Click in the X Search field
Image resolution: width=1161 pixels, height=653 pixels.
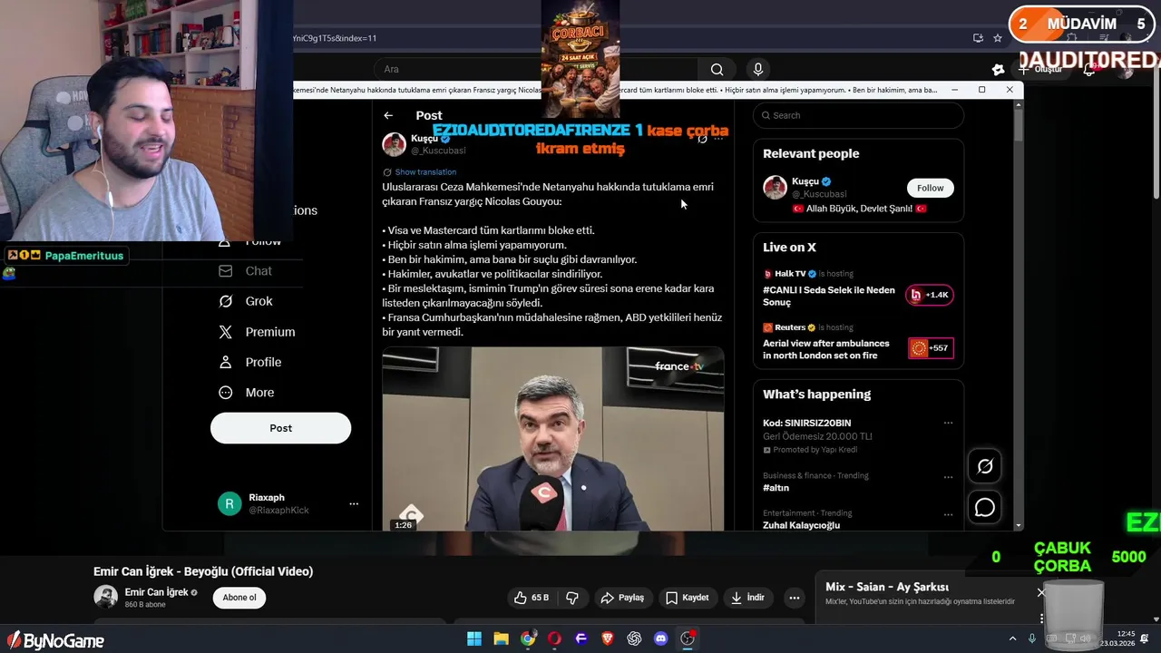[x=858, y=115]
